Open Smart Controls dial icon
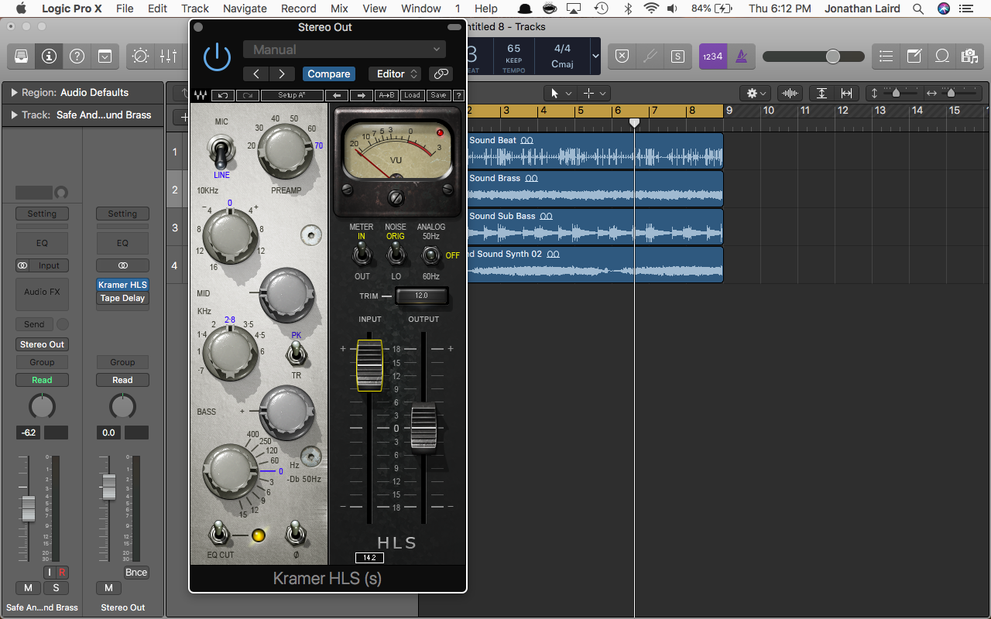991x619 pixels. tap(141, 56)
